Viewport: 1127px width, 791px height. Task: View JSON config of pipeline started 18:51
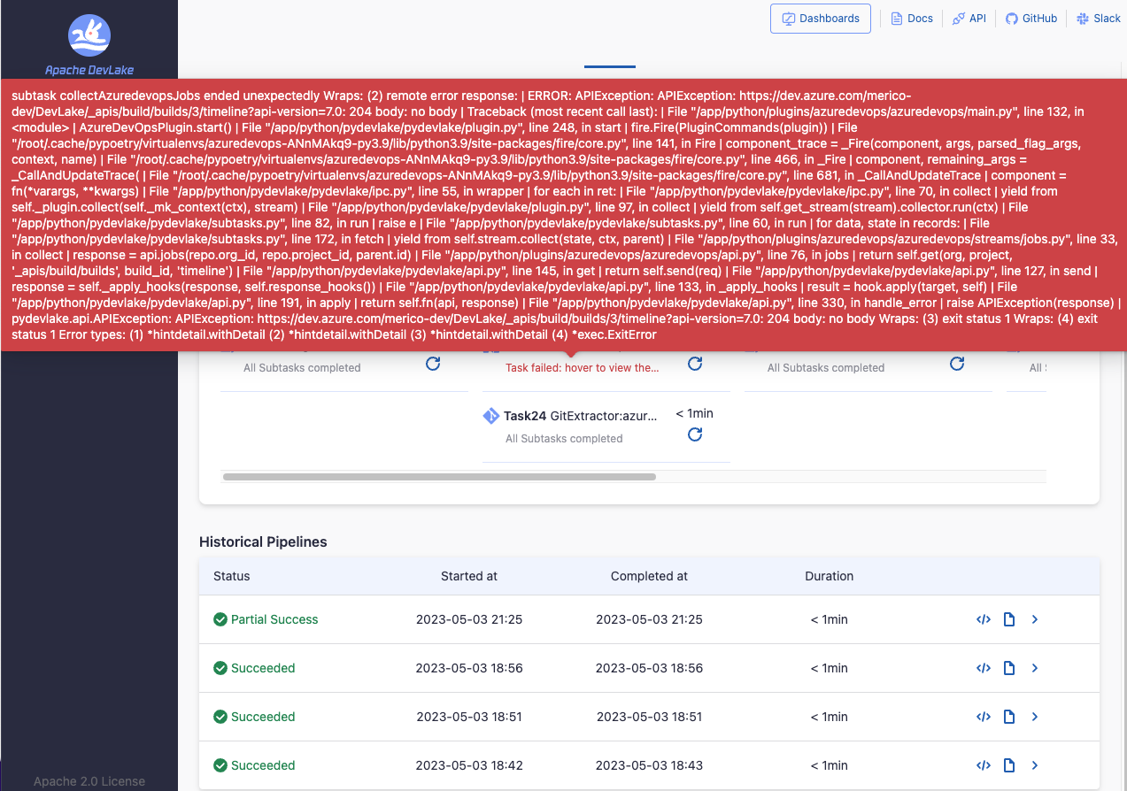tap(983, 717)
